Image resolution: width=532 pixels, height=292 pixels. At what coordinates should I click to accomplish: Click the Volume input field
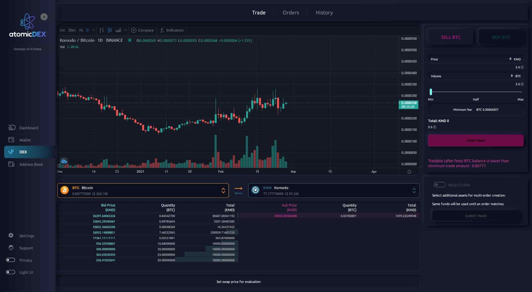click(x=476, y=76)
